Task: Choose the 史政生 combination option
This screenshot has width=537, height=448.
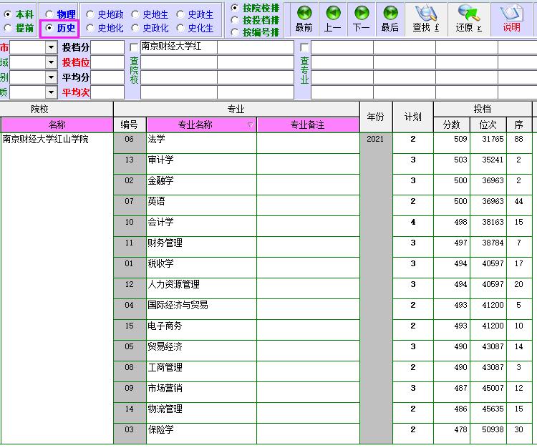Action: pyautogui.click(x=180, y=14)
